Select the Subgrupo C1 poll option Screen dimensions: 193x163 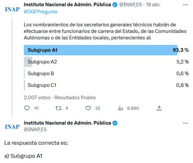(106, 85)
